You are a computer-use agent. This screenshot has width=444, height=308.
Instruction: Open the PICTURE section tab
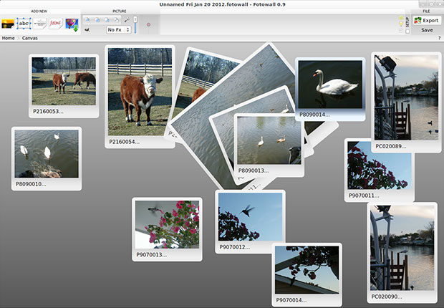(120, 11)
